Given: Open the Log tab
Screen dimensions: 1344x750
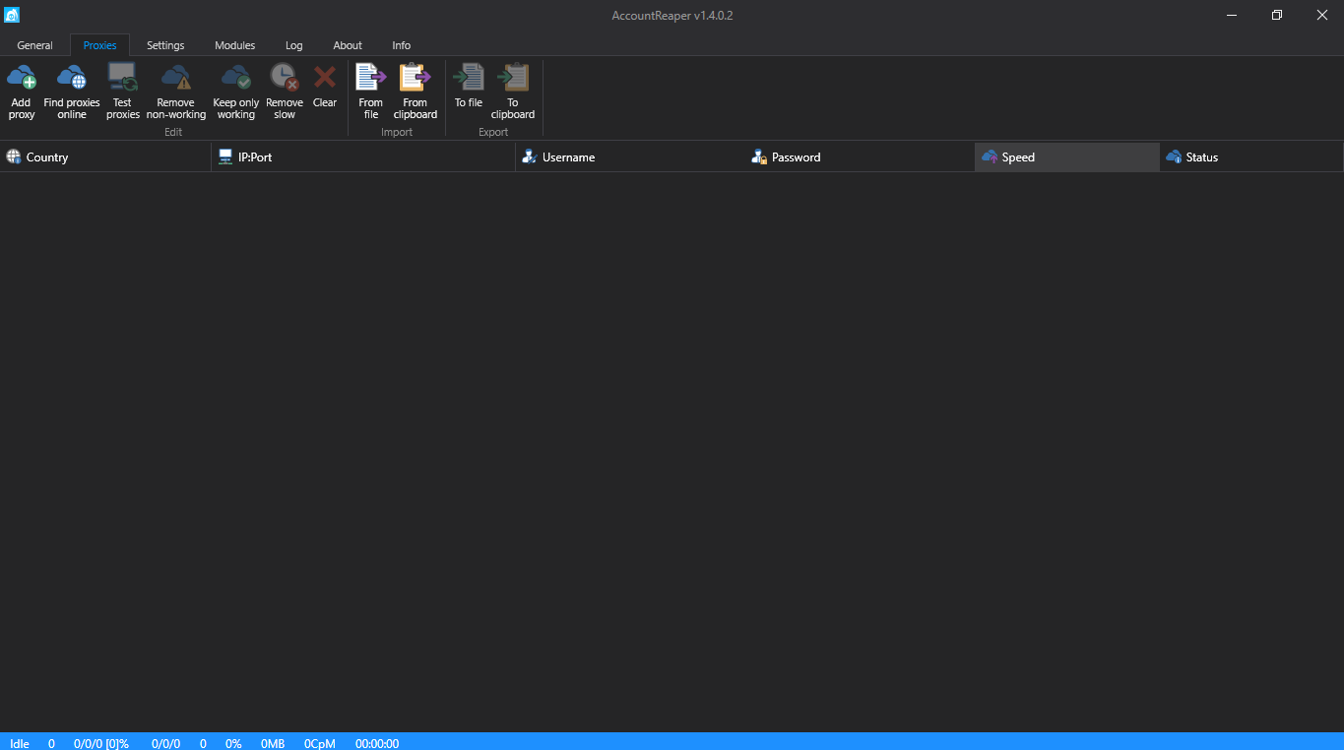Looking at the screenshot, I should pos(294,45).
